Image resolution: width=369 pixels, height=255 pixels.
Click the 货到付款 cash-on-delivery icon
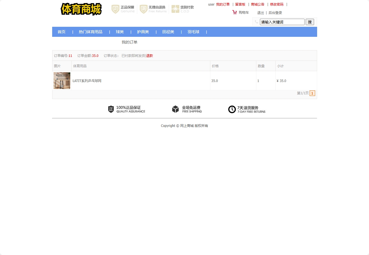click(176, 9)
